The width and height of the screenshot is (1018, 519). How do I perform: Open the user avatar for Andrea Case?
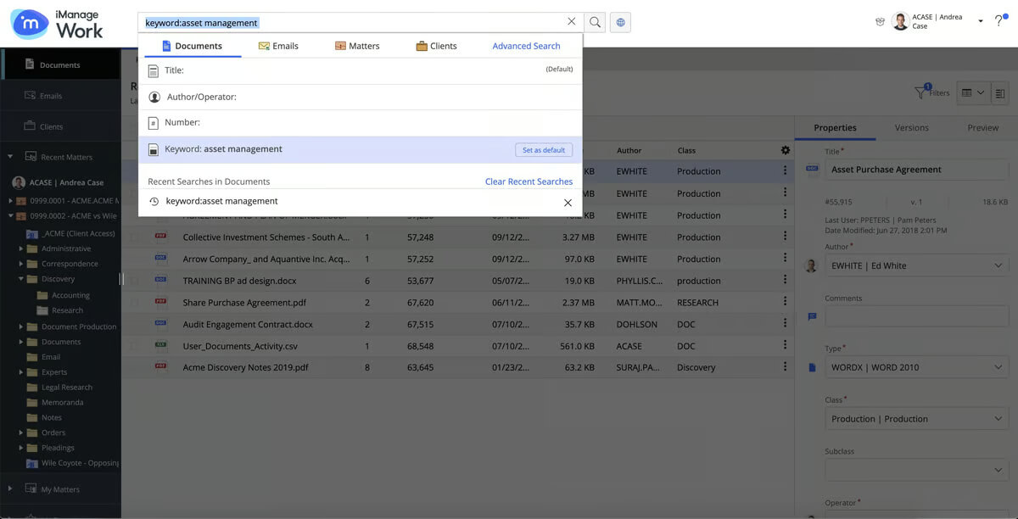point(900,21)
